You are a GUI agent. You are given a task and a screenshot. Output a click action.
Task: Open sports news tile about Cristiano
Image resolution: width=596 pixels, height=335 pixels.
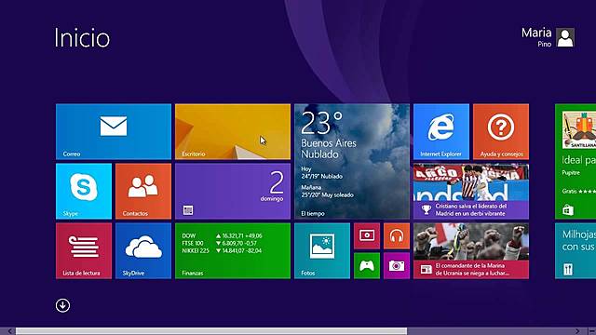(471, 191)
